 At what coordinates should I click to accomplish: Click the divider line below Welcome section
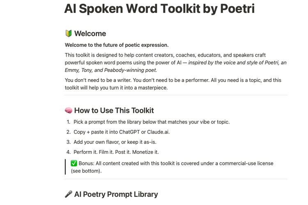coord(176,95)
